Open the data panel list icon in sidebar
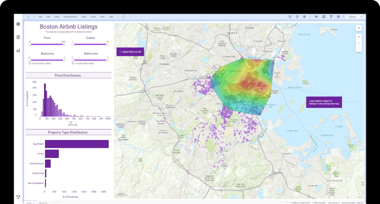 tap(18, 37)
